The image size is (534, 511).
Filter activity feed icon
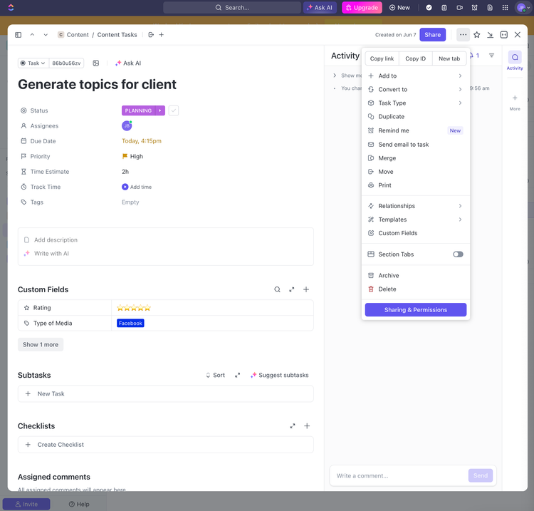(491, 56)
